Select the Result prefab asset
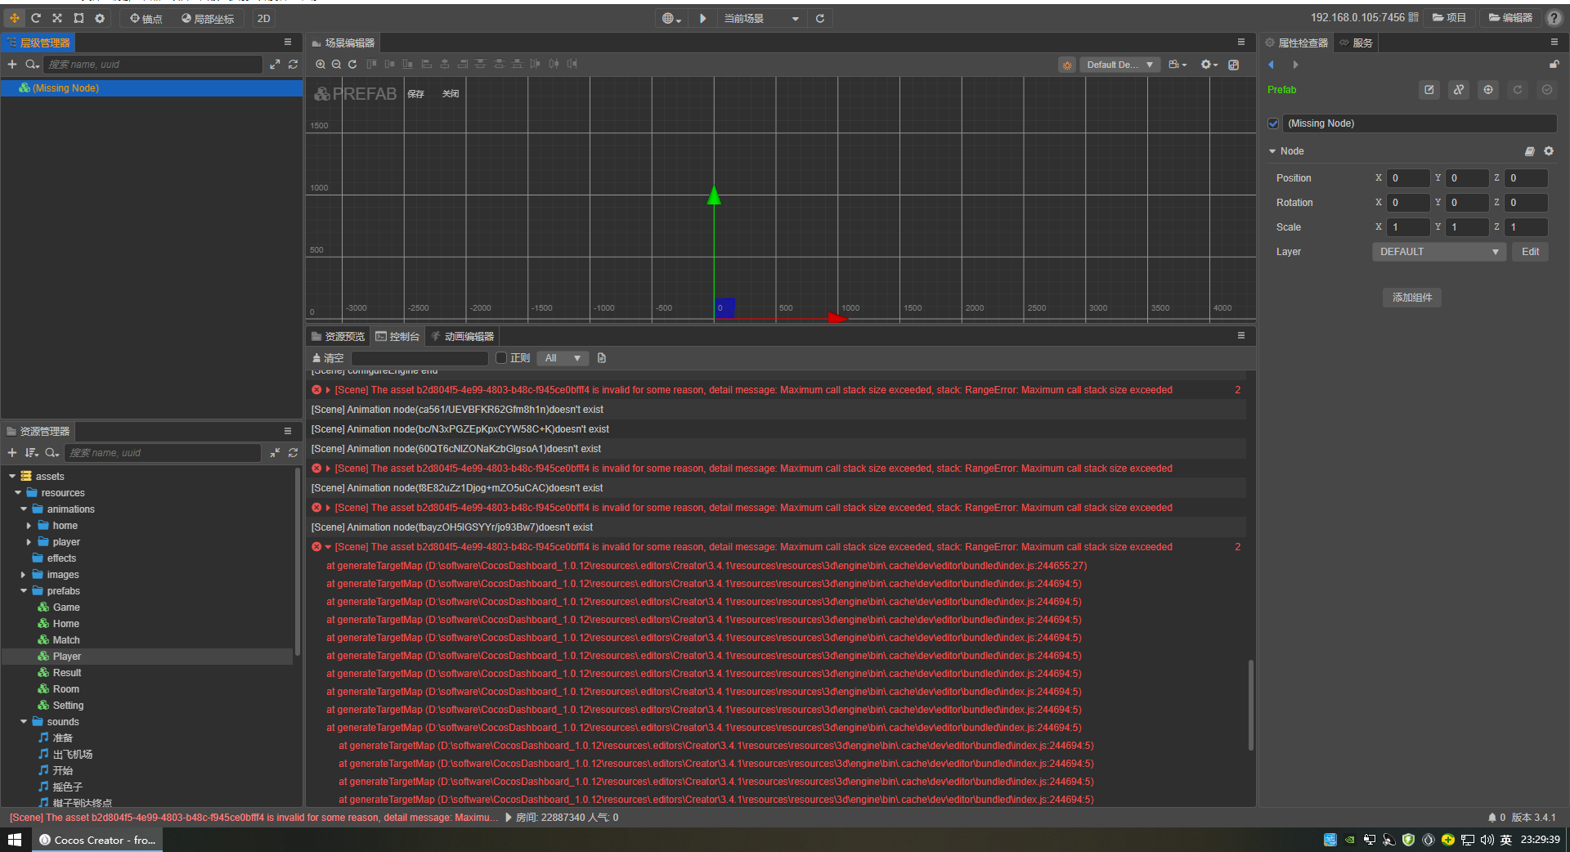Image resolution: width=1570 pixels, height=852 pixels. coord(67,673)
